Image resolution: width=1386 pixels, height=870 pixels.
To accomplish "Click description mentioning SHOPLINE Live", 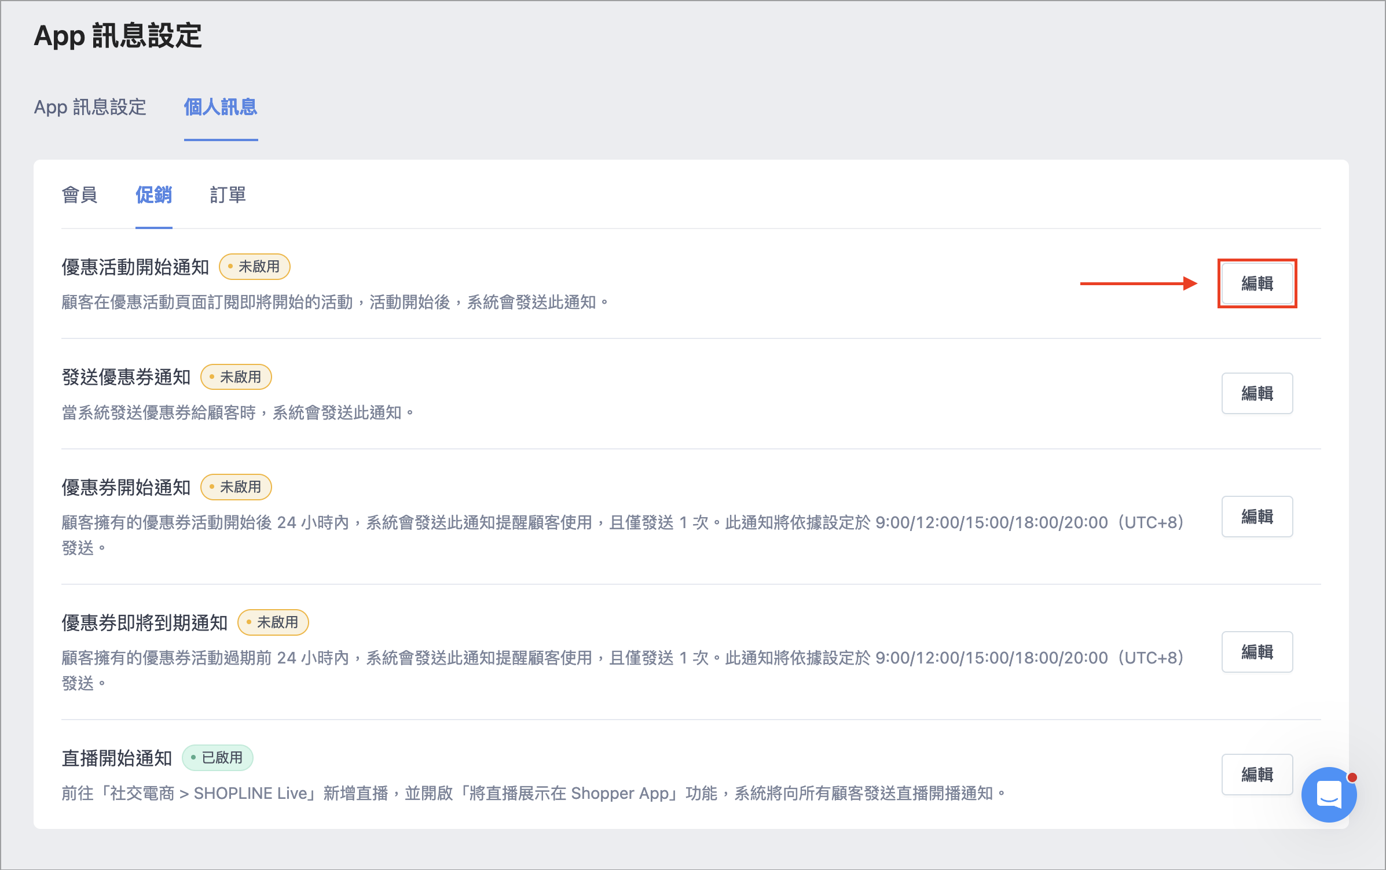I will click(x=533, y=793).
